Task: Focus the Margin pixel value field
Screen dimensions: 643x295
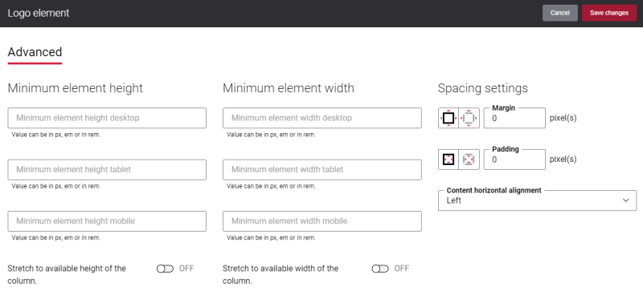Action: click(514, 119)
